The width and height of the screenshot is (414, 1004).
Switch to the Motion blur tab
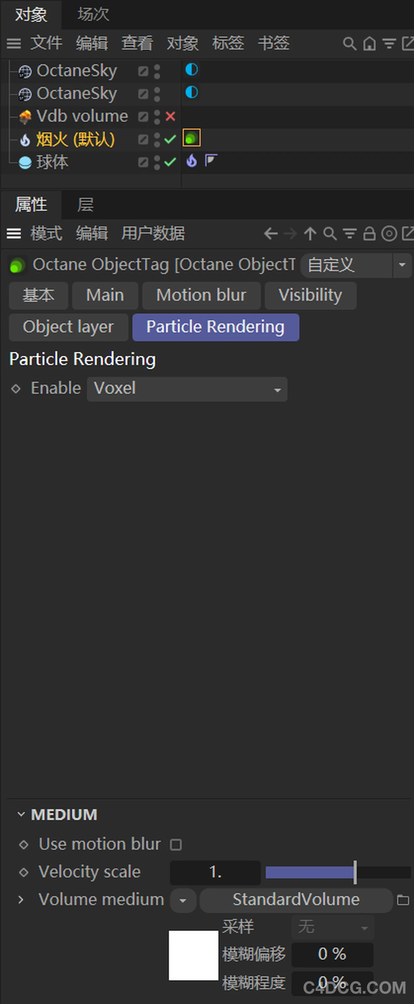click(x=201, y=295)
